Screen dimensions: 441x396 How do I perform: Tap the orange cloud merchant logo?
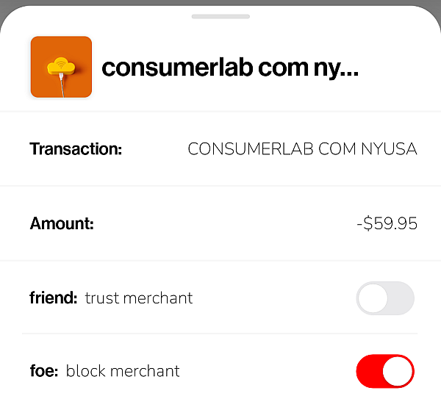61,67
